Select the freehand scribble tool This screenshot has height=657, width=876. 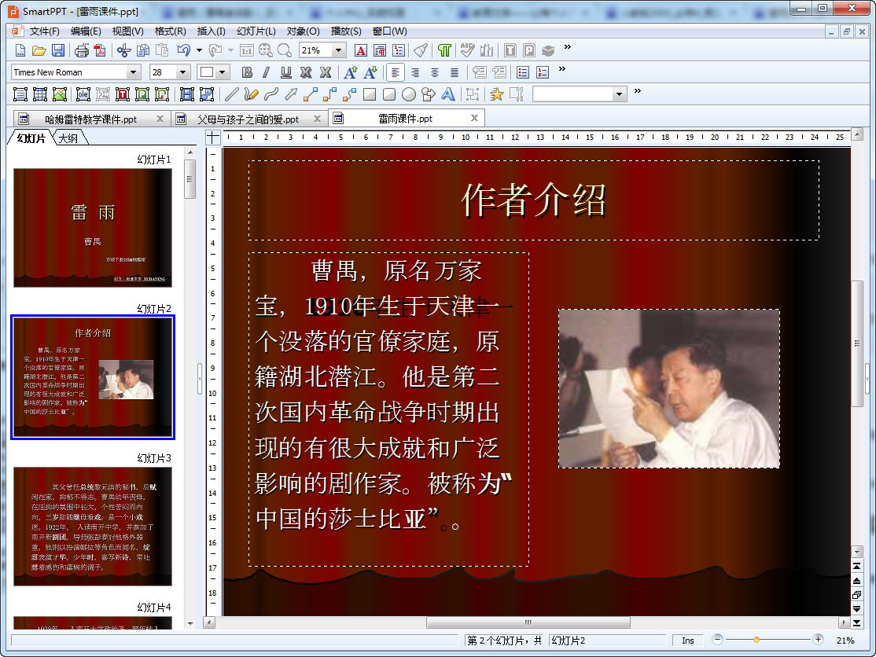tap(251, 94)
